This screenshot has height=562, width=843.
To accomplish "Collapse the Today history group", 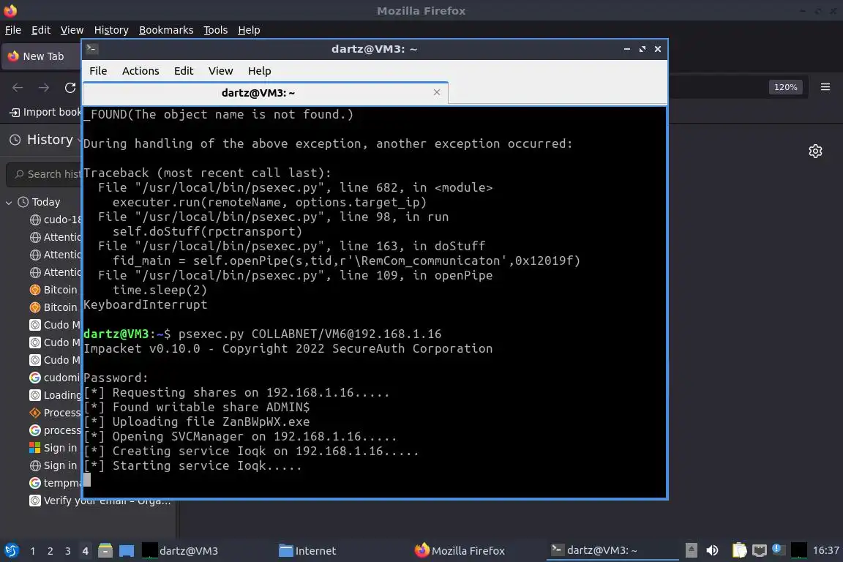I will (x=9, y=203).
